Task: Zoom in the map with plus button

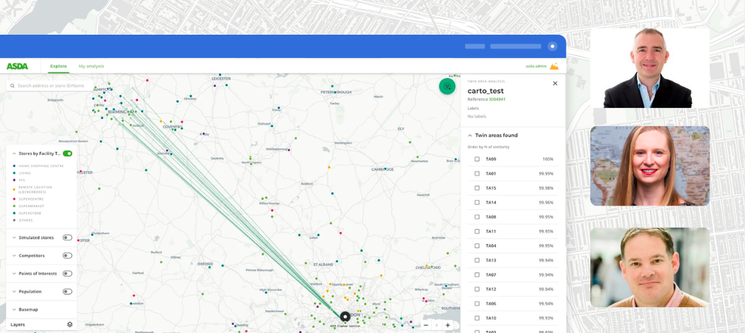Action: [x=448, y=325]
